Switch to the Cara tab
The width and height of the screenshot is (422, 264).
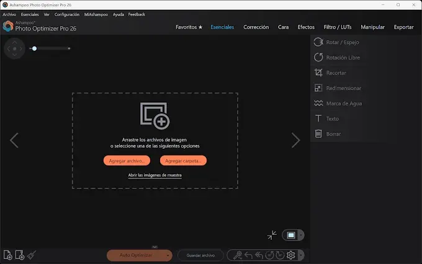click(283, 27)
